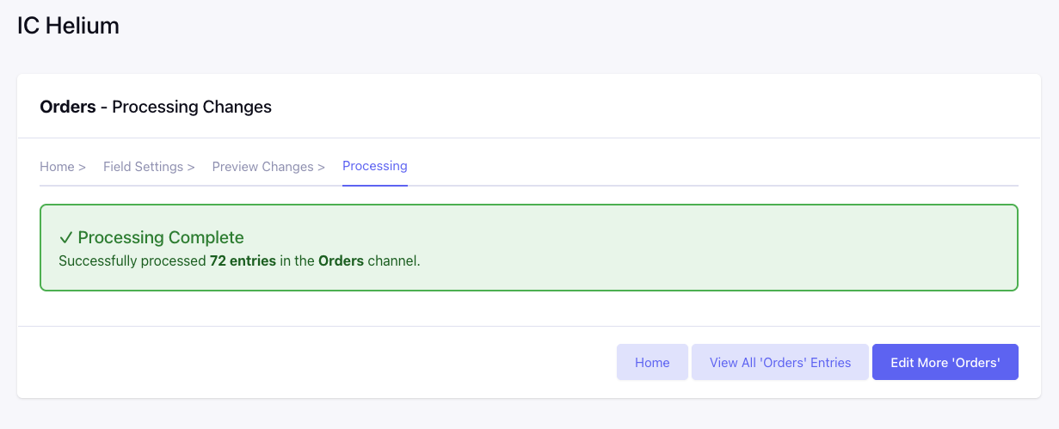Click the word 'channel' in success message
The width and height of the screenshot is (1059, 429).
(393, 260)
